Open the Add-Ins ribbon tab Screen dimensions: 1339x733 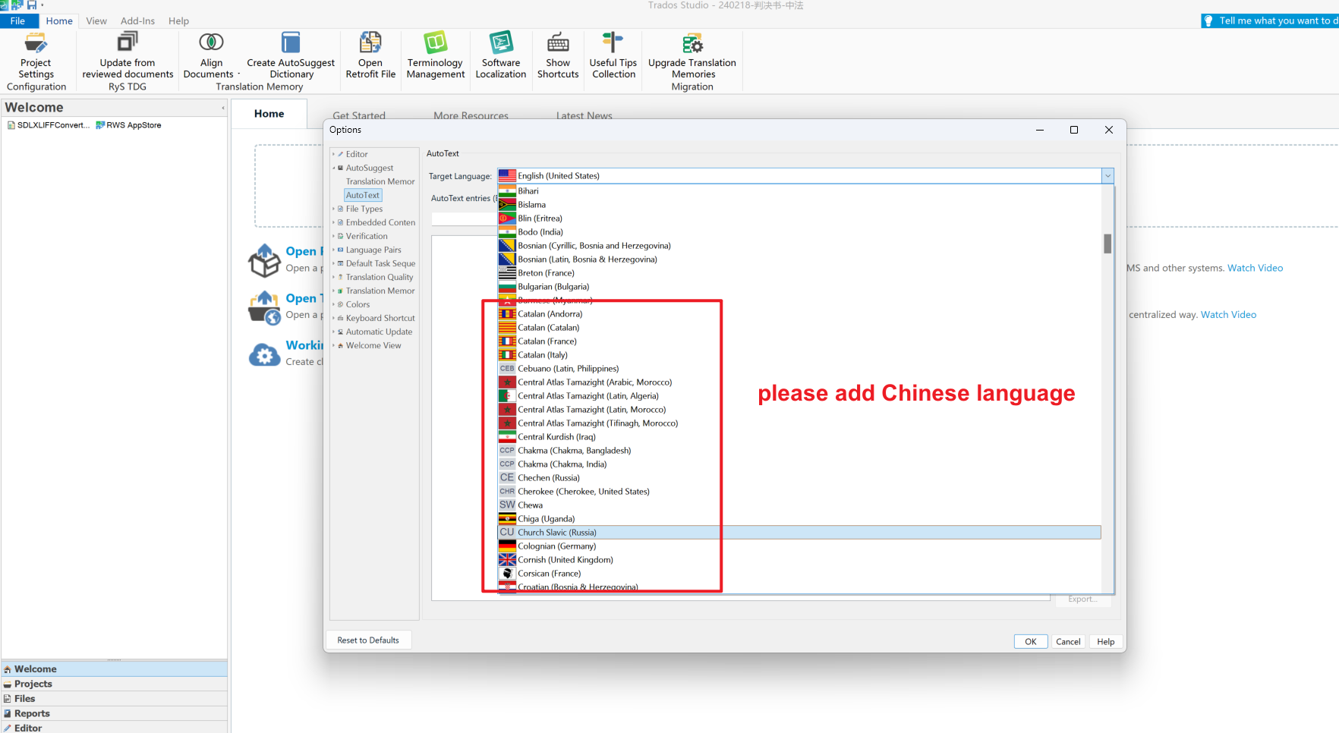[137, 21]
